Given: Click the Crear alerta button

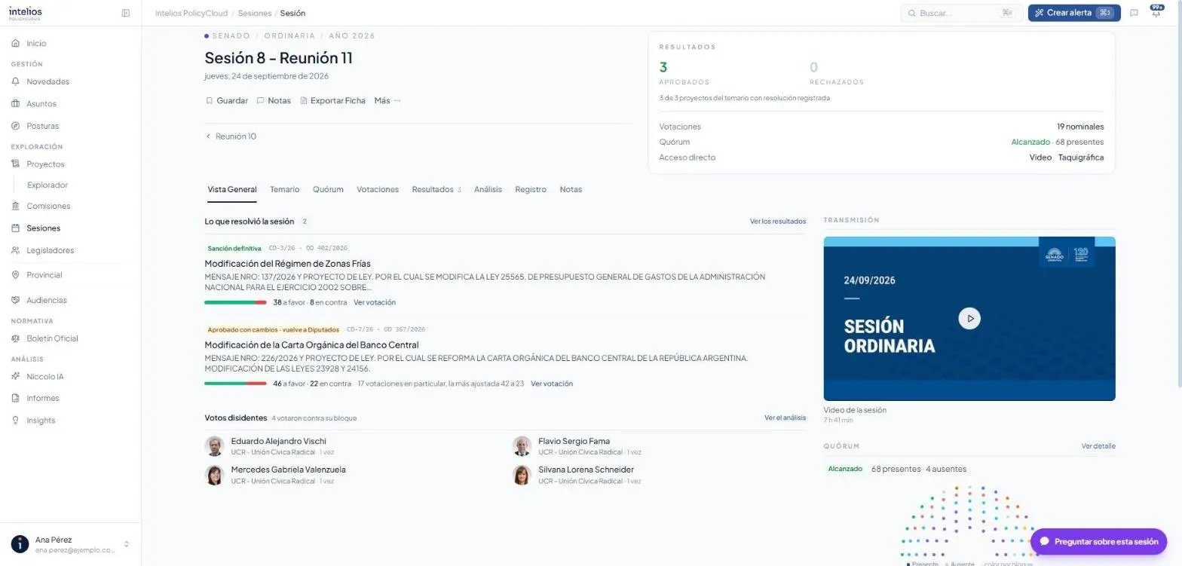Looking at the screenshot, I should [x=1074, y=13].
